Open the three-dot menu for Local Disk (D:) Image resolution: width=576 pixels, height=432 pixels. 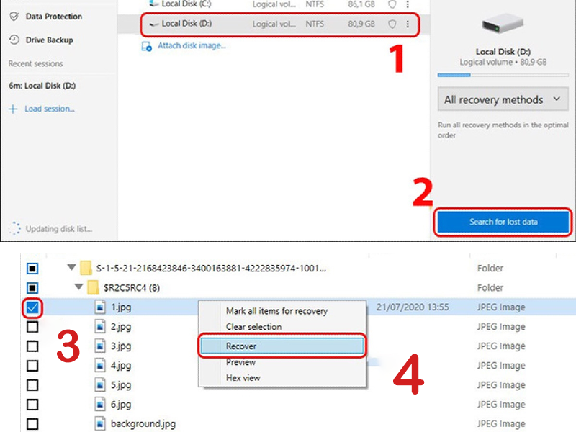[x=408, y=24]
